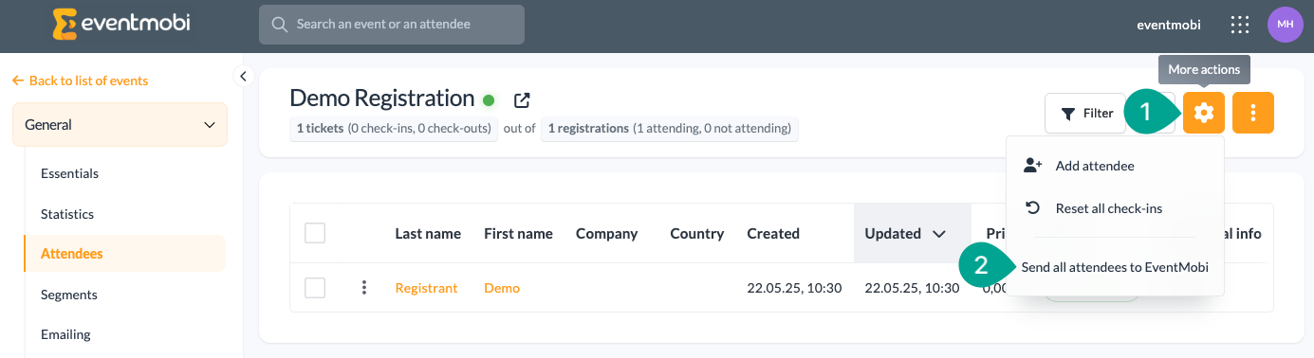Open the Demo first name link
Image resolution: width=1314 pixels, height=358 pixels.
coord(502,288)
